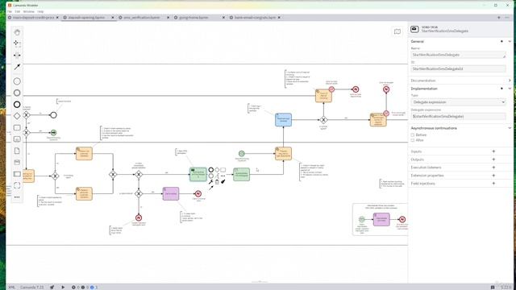516x290 pixels.
Task: Pick the data object palette shape
Action: pyautogui.click(x=17, y=151)
